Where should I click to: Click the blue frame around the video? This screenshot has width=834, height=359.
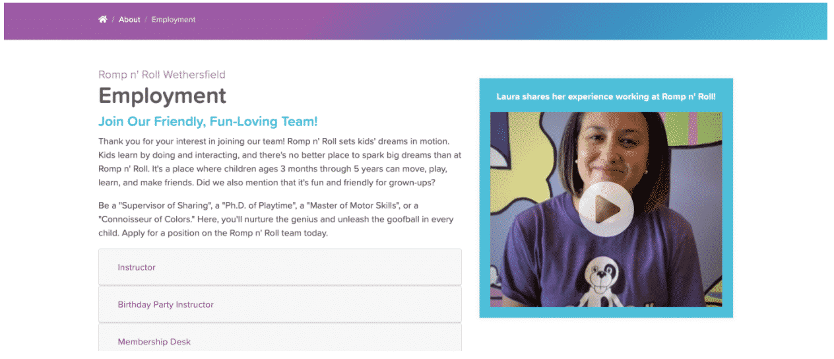point(485,198)
